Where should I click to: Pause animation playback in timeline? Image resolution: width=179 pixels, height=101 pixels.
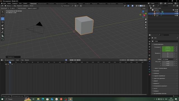point(75,60)
